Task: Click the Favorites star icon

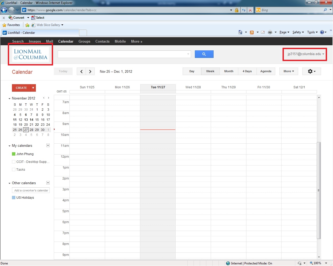Action: coord(4,25)
